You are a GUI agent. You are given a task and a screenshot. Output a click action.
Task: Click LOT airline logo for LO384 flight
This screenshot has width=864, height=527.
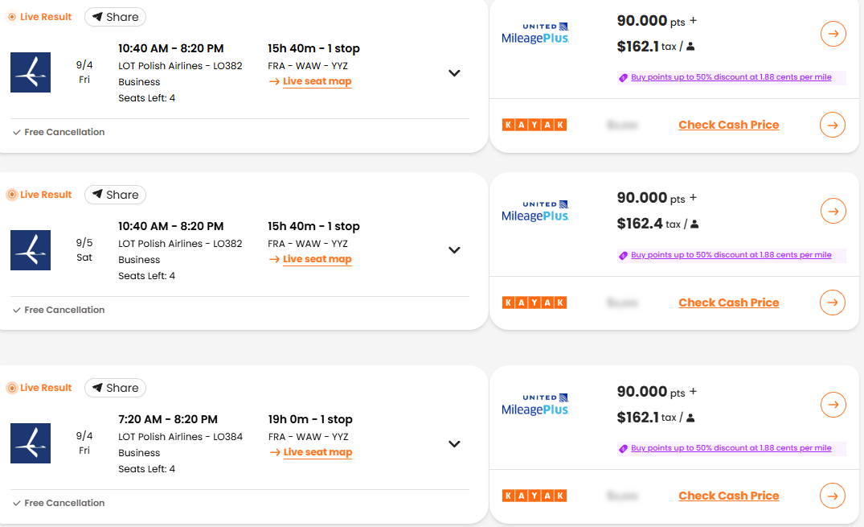coord(31,443)
